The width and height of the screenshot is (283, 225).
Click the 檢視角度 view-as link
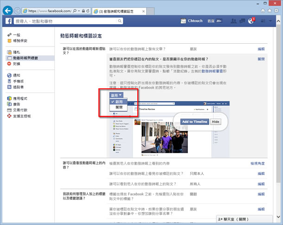(257, 164)
